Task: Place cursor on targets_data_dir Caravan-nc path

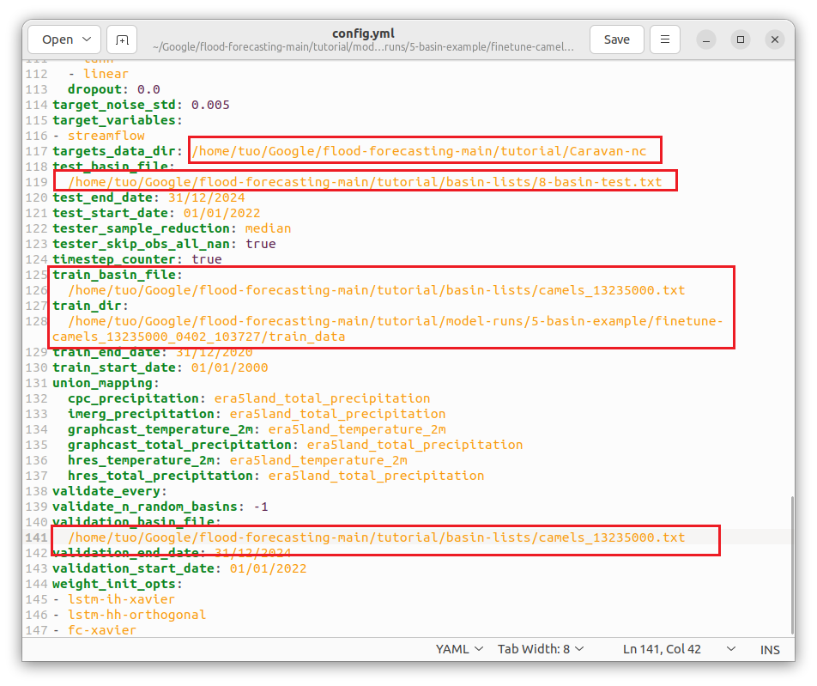Action: click(419, 151)
